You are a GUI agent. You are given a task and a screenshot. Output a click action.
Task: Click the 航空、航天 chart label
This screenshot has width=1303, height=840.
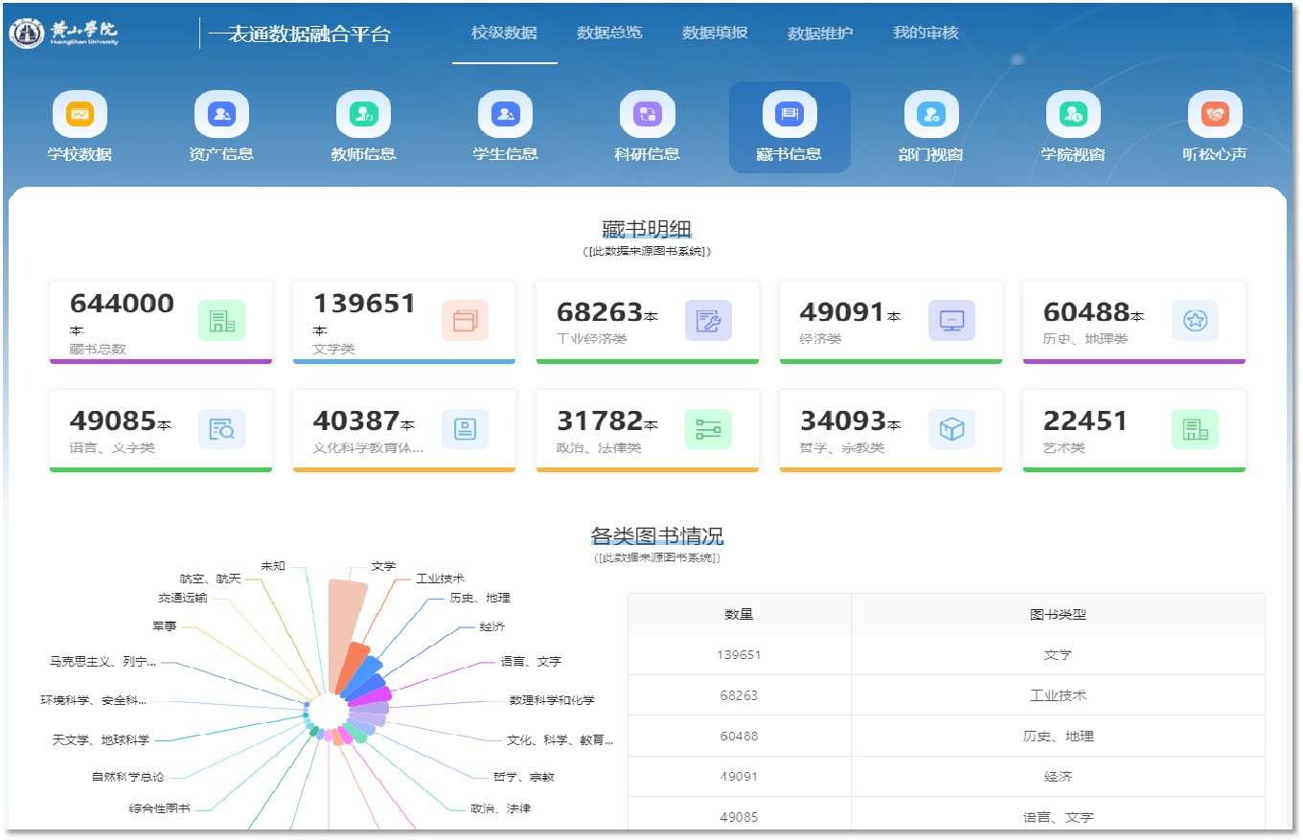click(x=210, y=579)
